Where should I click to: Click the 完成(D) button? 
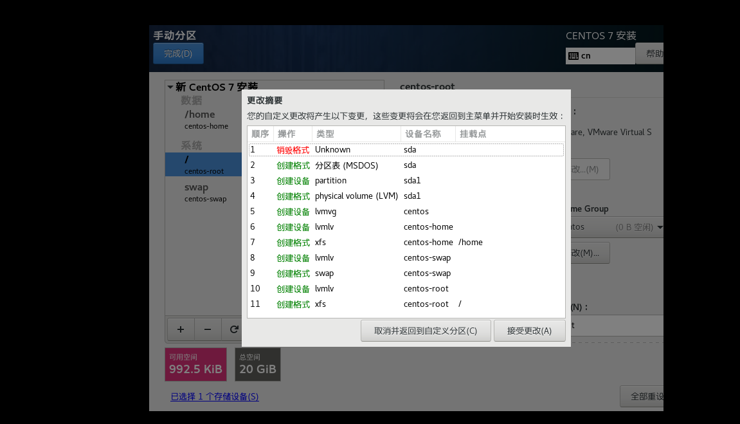coord(178,53)
